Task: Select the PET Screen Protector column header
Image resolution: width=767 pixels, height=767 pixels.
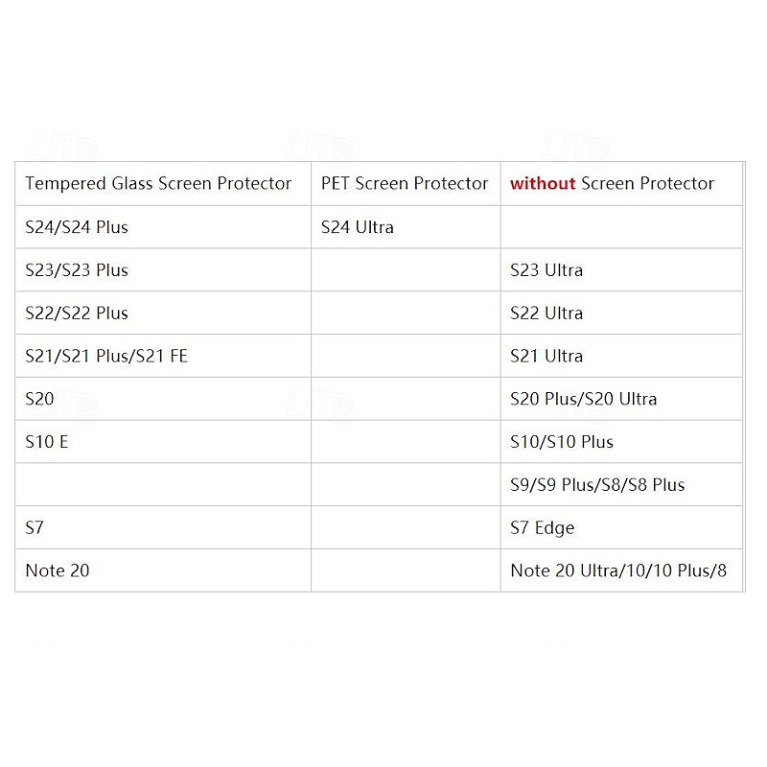Action: [405, 183]
